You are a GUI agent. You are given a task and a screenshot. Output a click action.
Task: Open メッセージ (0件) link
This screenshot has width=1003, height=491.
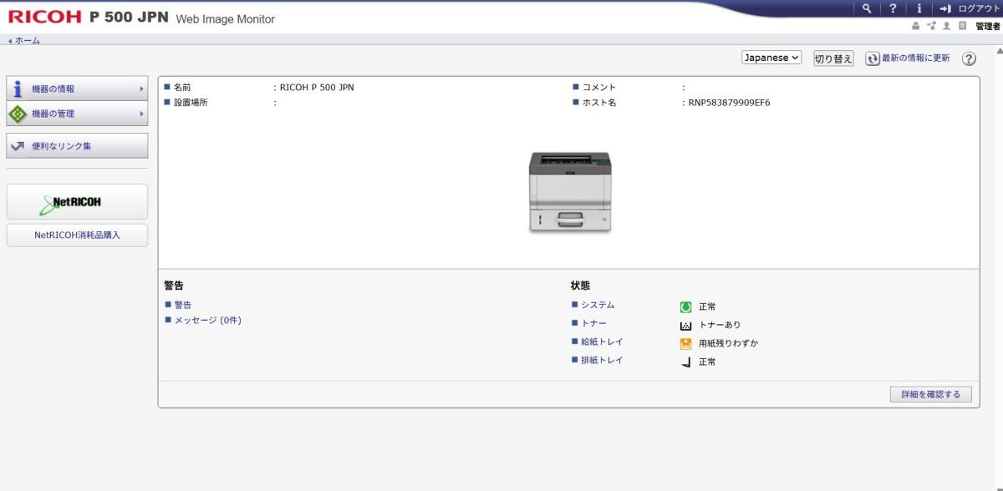click(208, 320)
